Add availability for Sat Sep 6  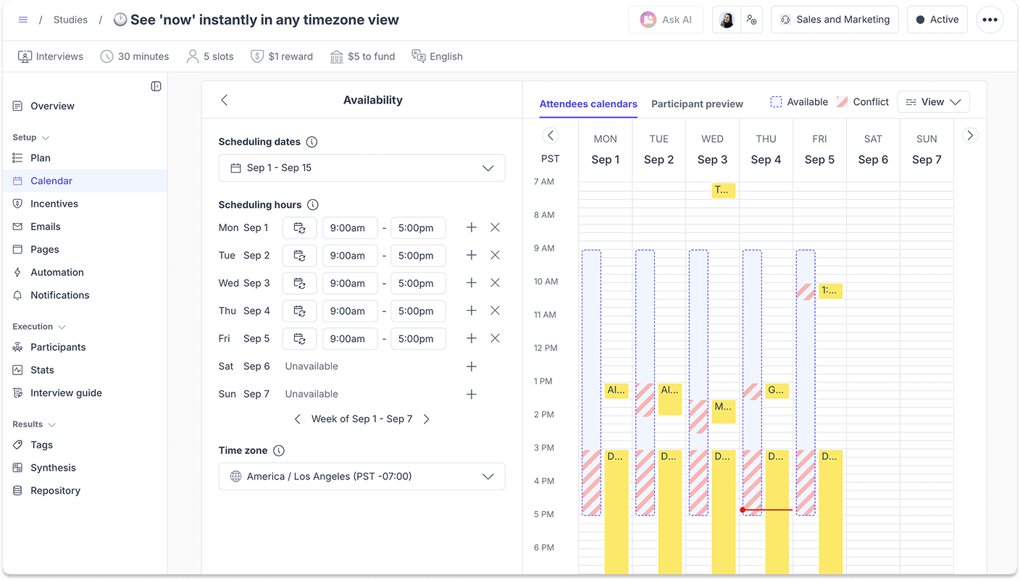click(472, 366)
